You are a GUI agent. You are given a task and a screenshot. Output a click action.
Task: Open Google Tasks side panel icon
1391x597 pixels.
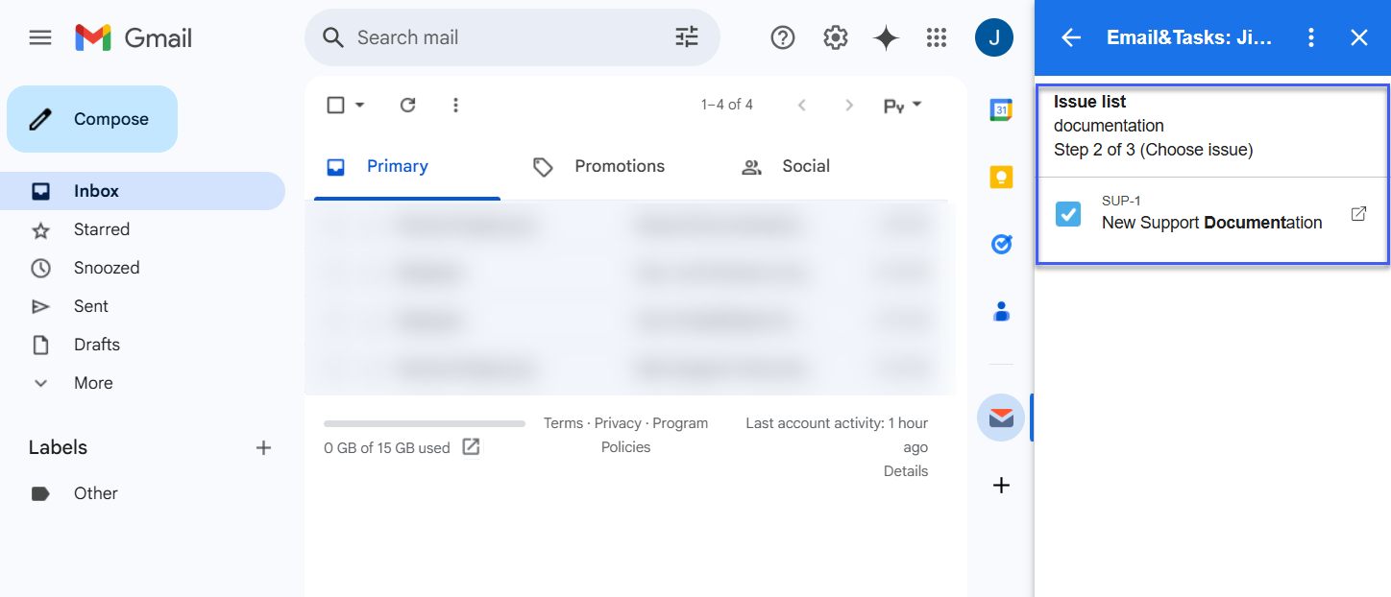coord(1001,245)
